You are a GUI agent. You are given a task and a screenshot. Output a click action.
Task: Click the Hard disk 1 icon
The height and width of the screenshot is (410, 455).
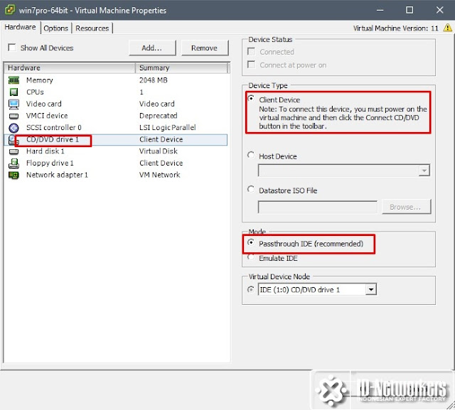click(14, 151)
